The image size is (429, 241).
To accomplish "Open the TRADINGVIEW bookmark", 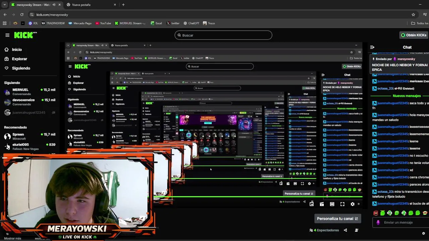I will (x=53, y=23).
